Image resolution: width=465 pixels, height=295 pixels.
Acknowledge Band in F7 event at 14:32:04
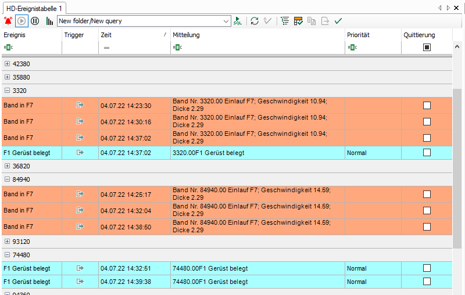coord(427,211)
